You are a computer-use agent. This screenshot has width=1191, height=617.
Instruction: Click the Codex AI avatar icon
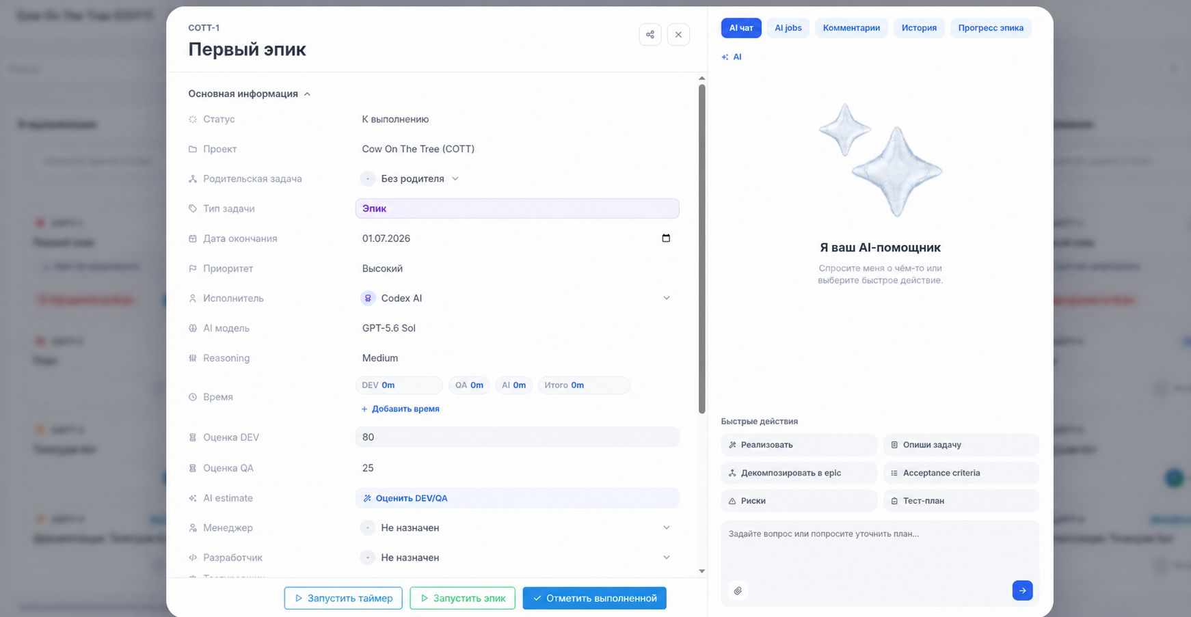coord(368,298)
